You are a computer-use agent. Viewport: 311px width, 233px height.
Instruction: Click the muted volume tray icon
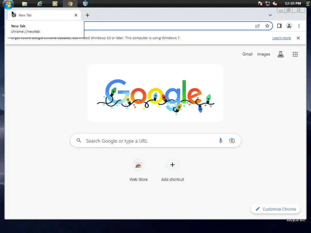click(275, 4)
